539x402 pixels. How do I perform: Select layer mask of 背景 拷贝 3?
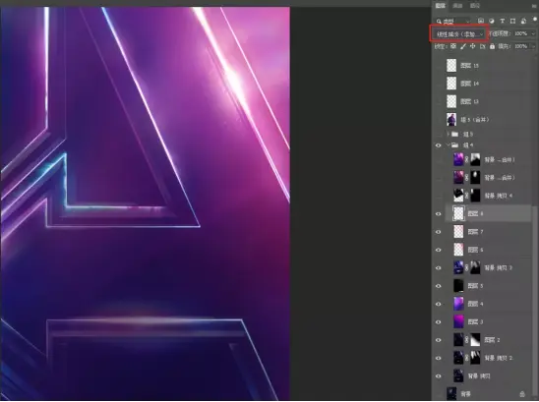[475, 267]
